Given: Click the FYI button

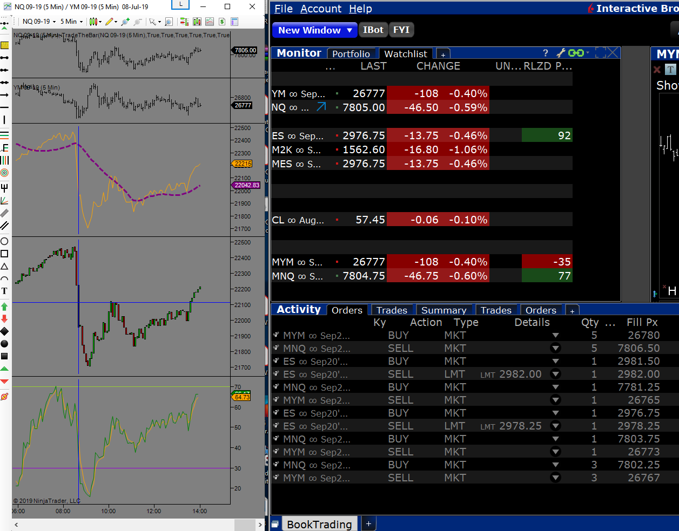Looking at the screenshot, I should click(x=401, y=30).
